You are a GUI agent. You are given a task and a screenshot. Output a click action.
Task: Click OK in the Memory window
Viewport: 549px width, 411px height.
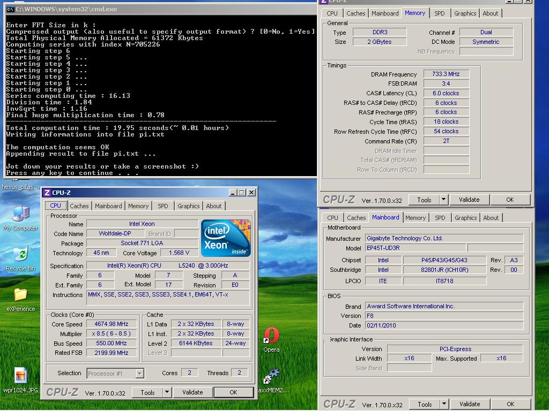pos(510,200)
